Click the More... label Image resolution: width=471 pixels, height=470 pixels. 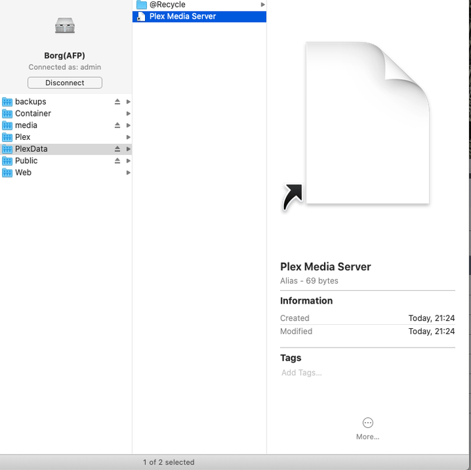pos(368,437)
